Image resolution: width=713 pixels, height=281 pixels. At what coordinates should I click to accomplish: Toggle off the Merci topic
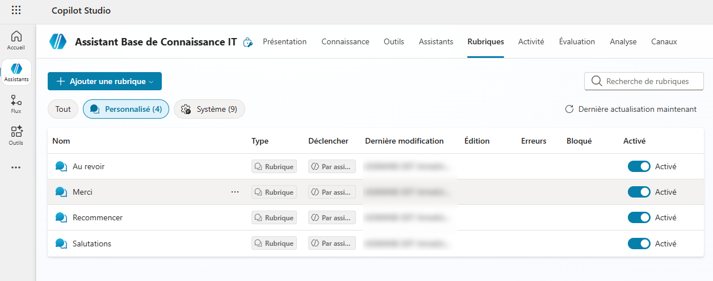point(639,192)
